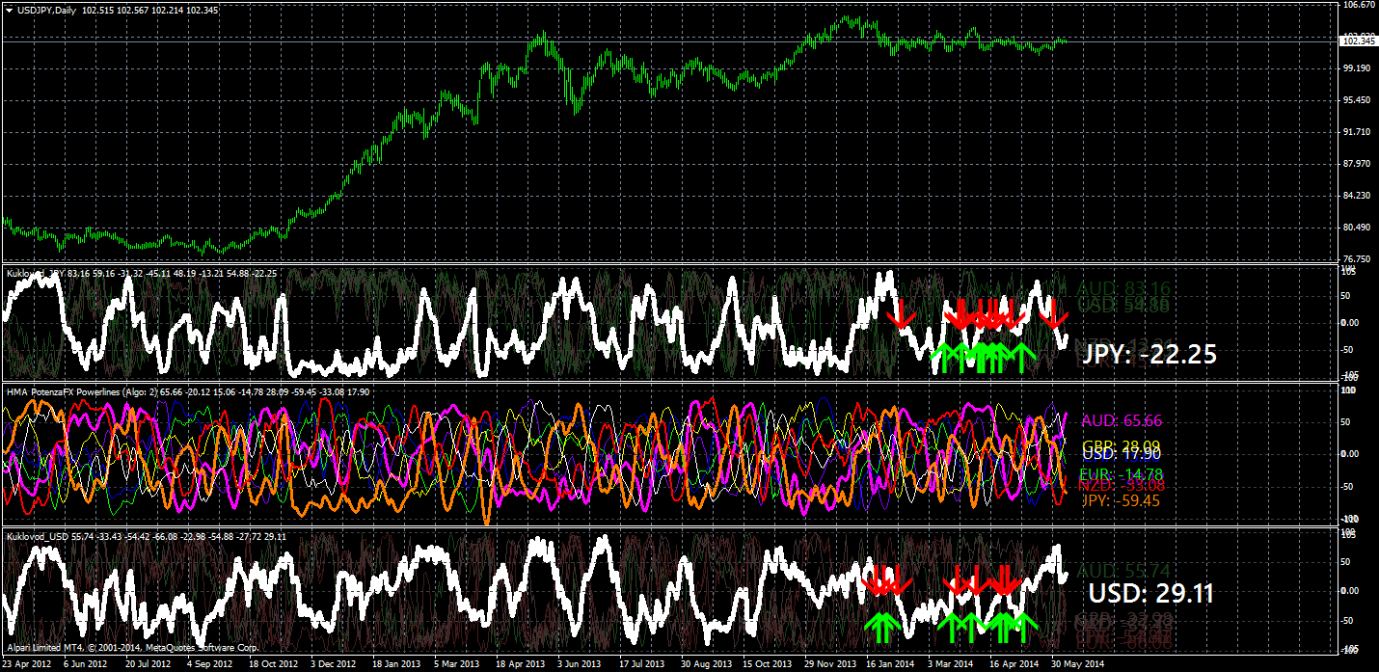
Task: Click the 23 Apr 2012 date label
Action: (25, 664)
